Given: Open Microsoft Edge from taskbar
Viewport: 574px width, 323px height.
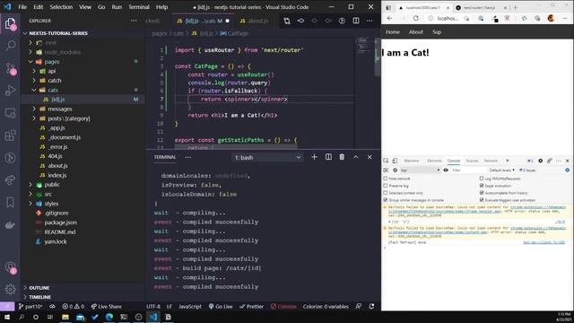Looking at the screenshot, I should tap(109, 317).
